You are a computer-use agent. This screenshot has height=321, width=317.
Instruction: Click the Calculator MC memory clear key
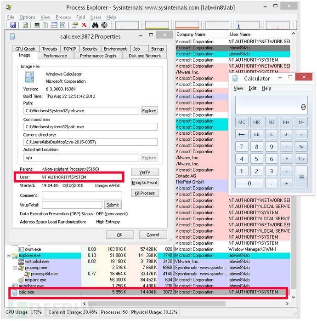(242, 122)
